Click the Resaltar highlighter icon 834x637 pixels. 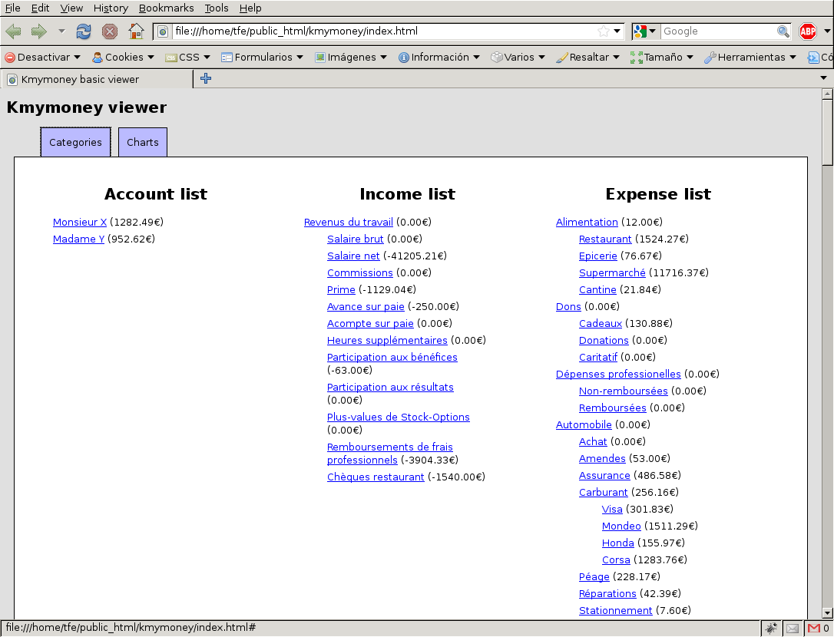pyautogui.click(x=561, y=58)
